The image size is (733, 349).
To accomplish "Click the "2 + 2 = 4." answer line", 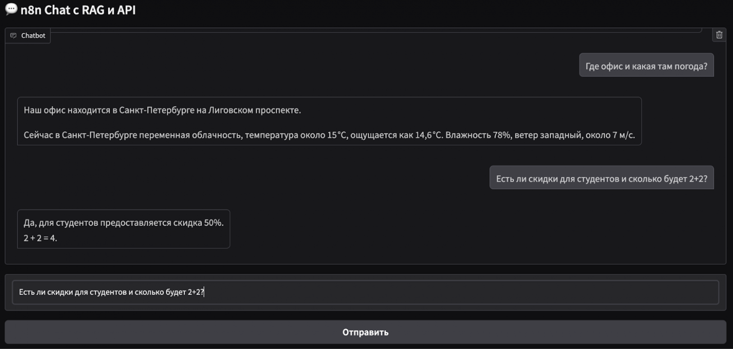I will click(40, 238).
